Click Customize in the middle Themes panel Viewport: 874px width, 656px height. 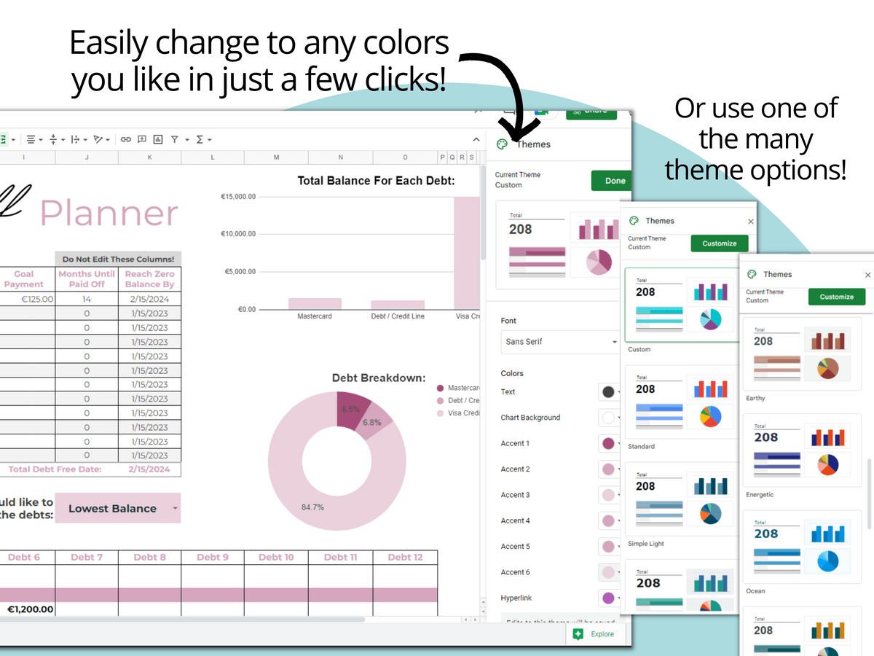[x=719, y=243]
